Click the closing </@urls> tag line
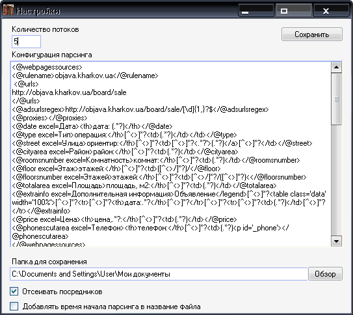The image size is (353, 315). pyautogui.click(x=26, y=101)
